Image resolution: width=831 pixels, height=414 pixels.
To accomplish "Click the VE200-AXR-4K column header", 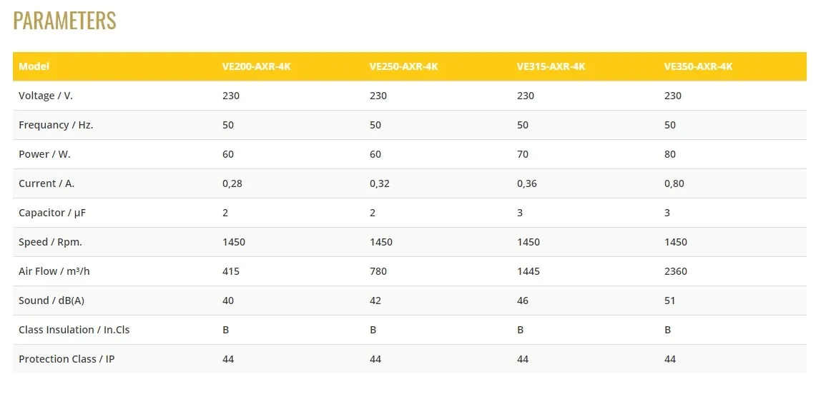I will pos(257,66).
